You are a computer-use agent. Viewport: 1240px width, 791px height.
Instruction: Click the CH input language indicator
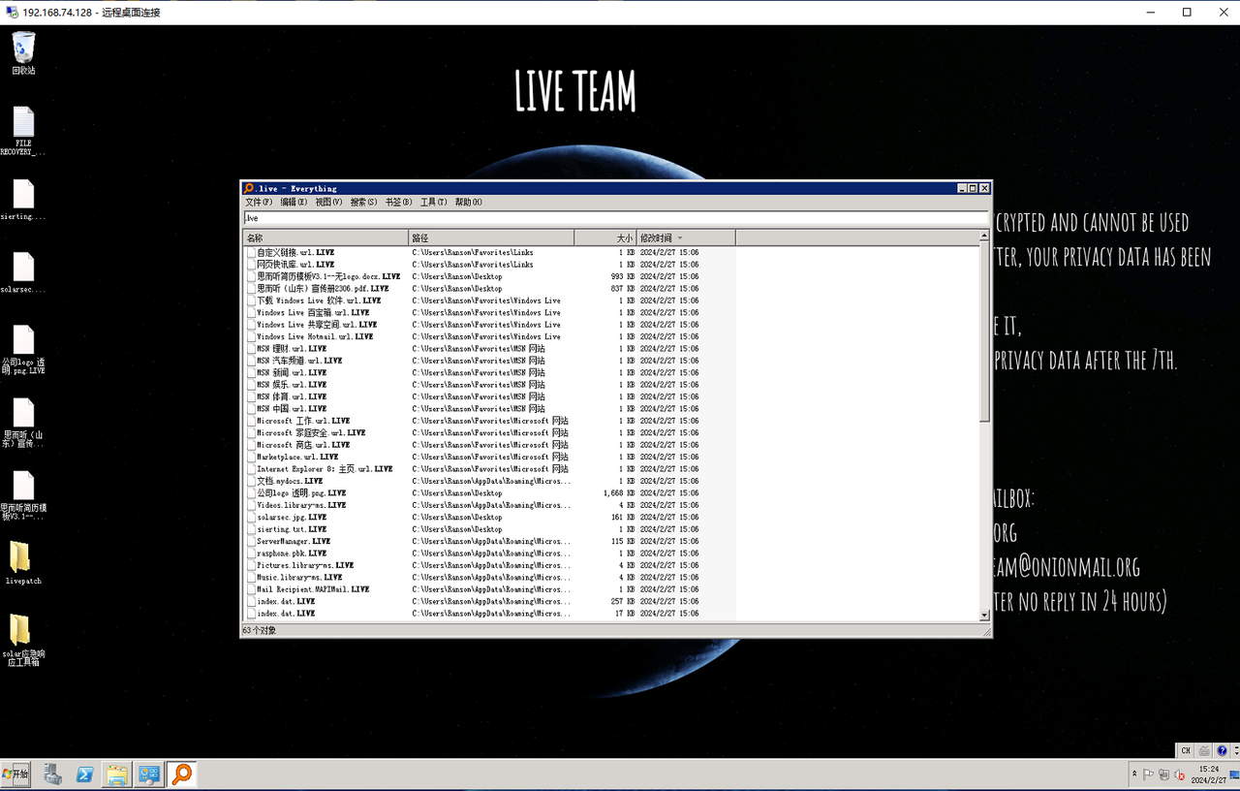click(x=1186, y=750)
